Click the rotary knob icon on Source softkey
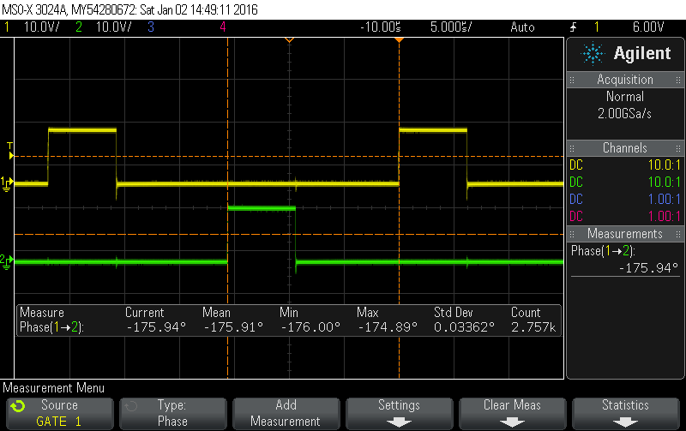 tap(19, 405)
